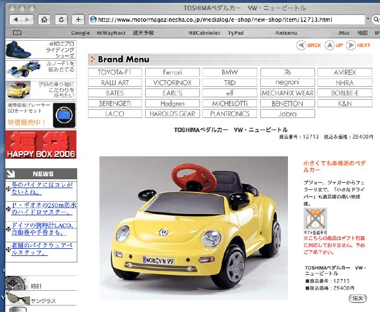Screen dimensions: 380x312
Task: Add a bookmark with the plus button
Action: (78, 19)
